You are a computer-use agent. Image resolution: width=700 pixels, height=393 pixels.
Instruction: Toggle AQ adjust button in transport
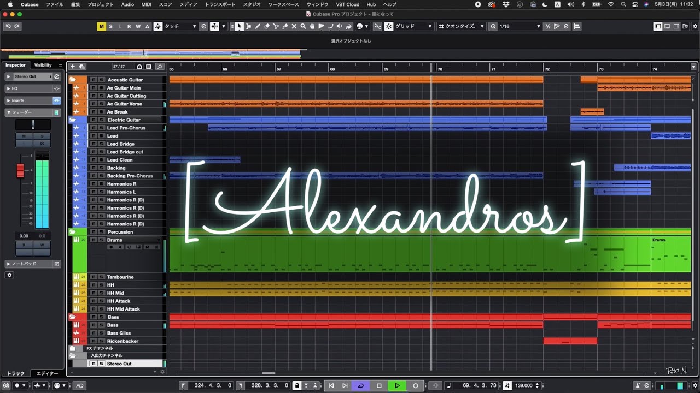tap(80, 385)
